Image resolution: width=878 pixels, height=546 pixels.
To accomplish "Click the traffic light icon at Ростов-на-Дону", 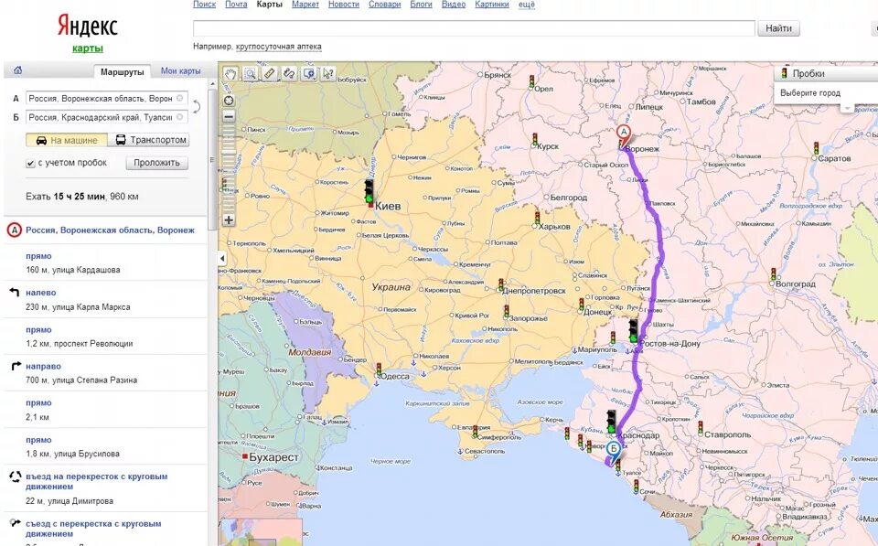I will (x=633, y=330).
